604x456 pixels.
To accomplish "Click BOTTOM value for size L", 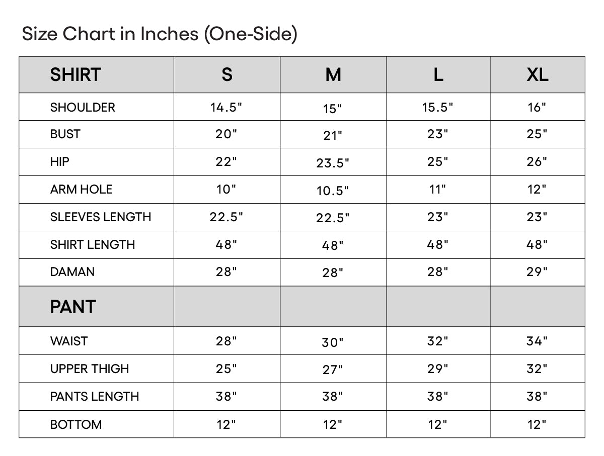I will pos(438,425).
